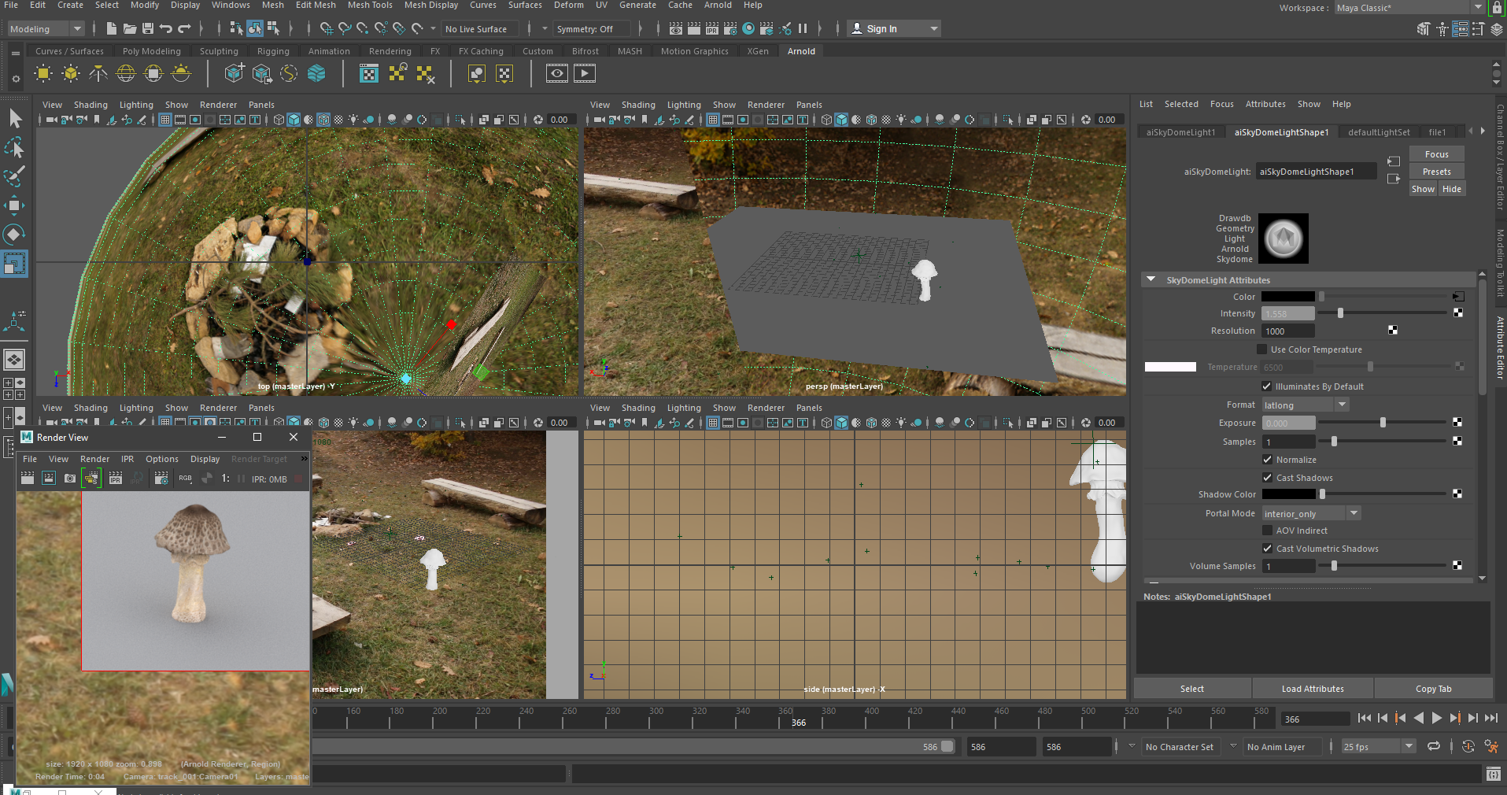The width and height of the screenshot is (1507, 795).
Task: Open the Workspace Maya Classic dropdown
Action: (1408, 8)
